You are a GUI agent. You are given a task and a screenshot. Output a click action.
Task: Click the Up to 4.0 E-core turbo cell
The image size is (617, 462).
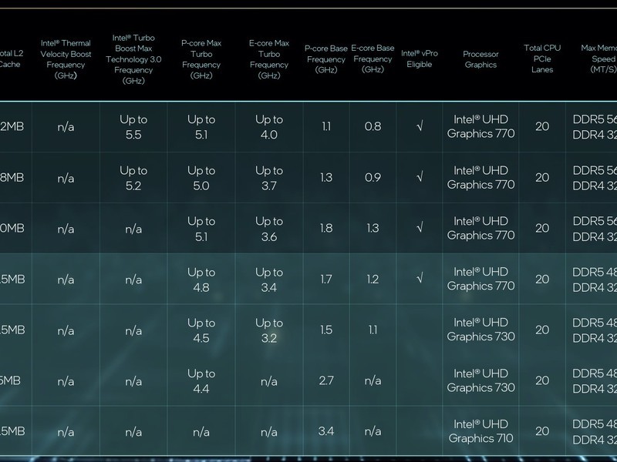click(x=269, y=127)
